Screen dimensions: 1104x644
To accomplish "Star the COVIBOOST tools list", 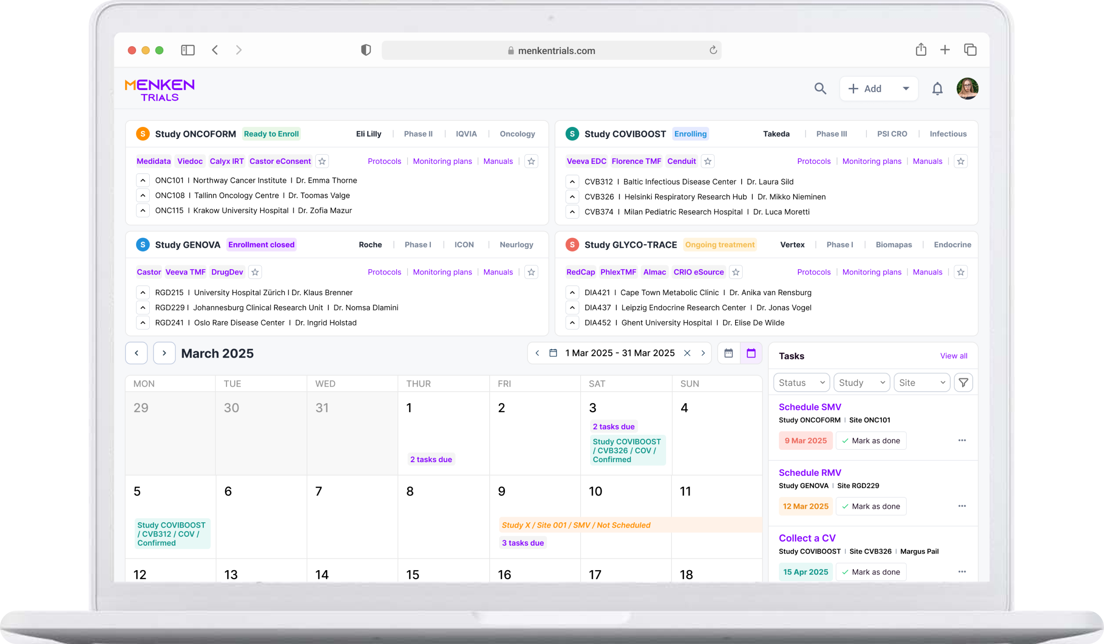I will [x=707, y=161].
